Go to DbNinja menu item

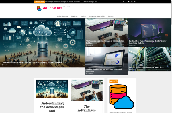point(83,16)
